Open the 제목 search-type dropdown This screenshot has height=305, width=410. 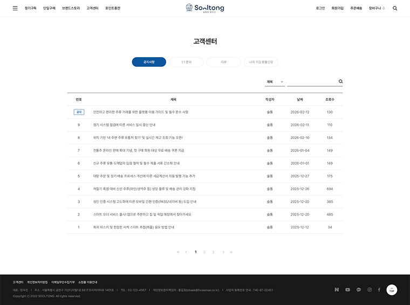[275, 82]
